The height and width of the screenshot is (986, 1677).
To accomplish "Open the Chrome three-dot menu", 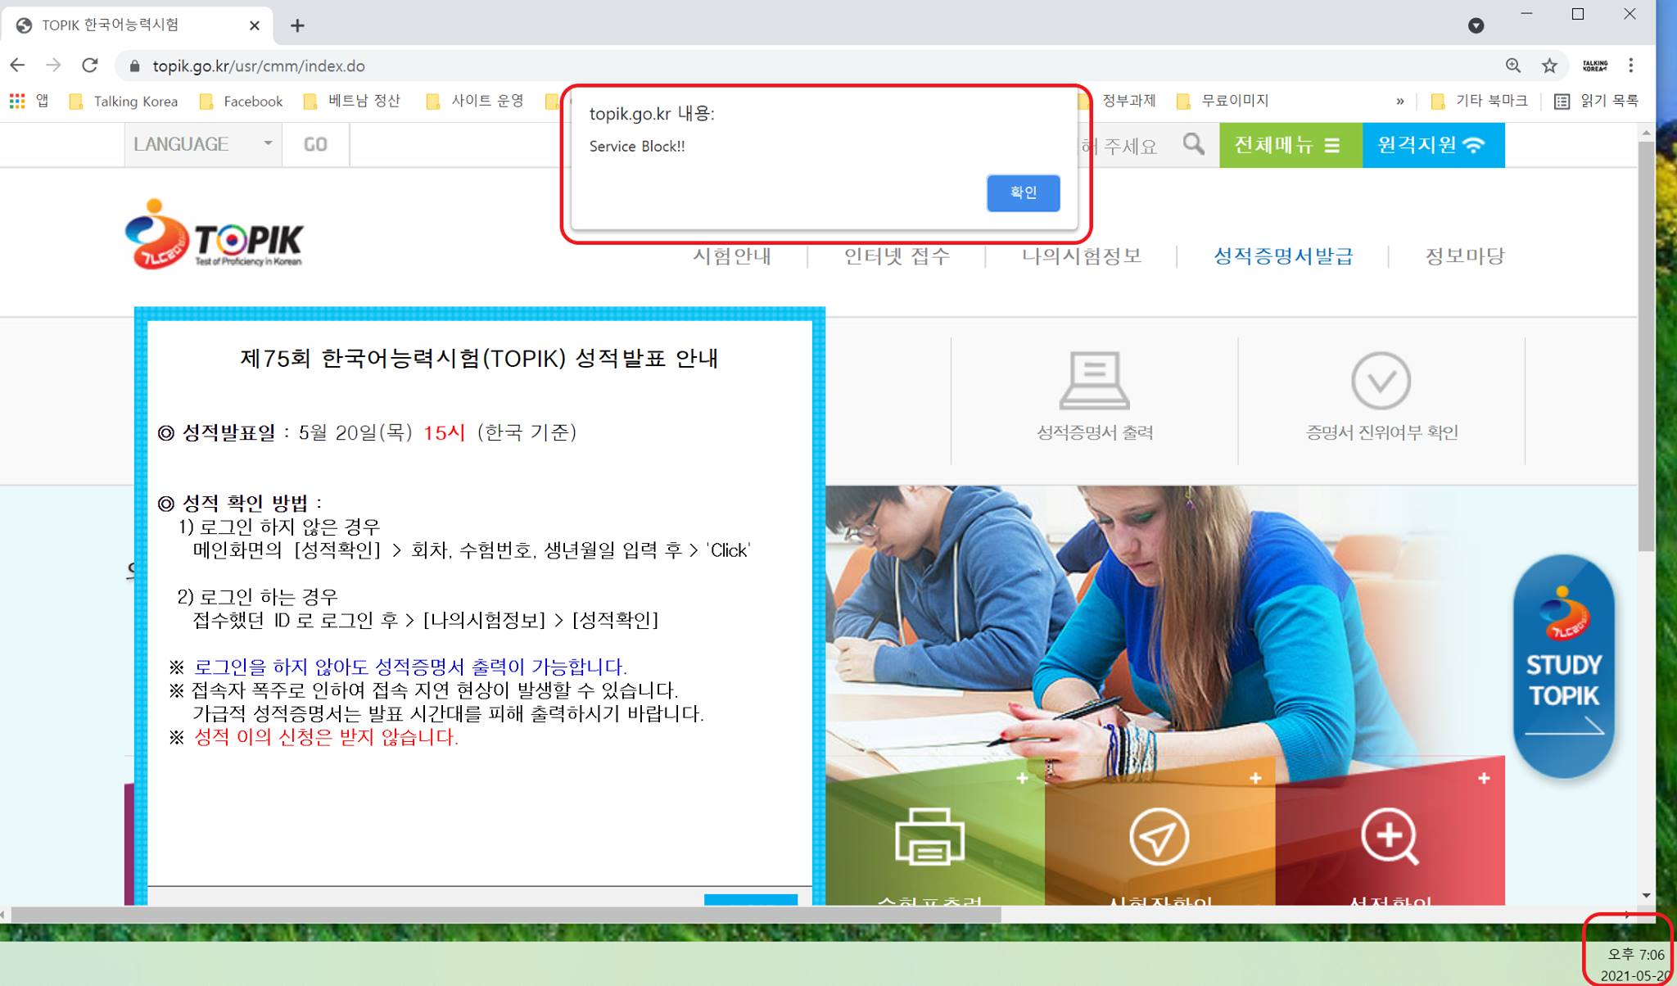I will click(1631, 66).
